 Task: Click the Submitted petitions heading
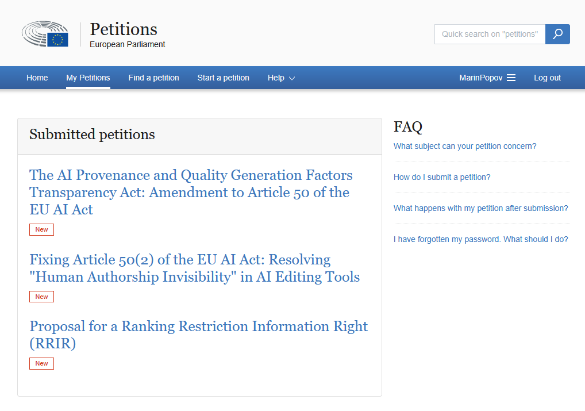click(x=92, y=135)
